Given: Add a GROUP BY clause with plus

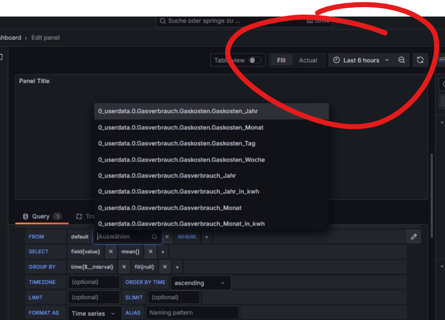Looking at the screenshot, I should pos(177,267).
